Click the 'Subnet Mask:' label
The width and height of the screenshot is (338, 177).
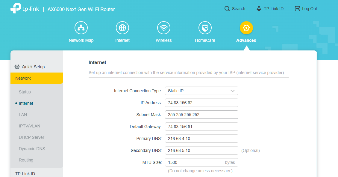(149, 115)
